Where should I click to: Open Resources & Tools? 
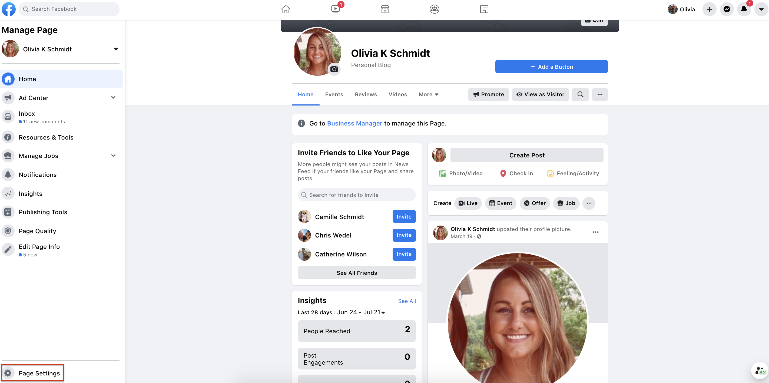61,137
